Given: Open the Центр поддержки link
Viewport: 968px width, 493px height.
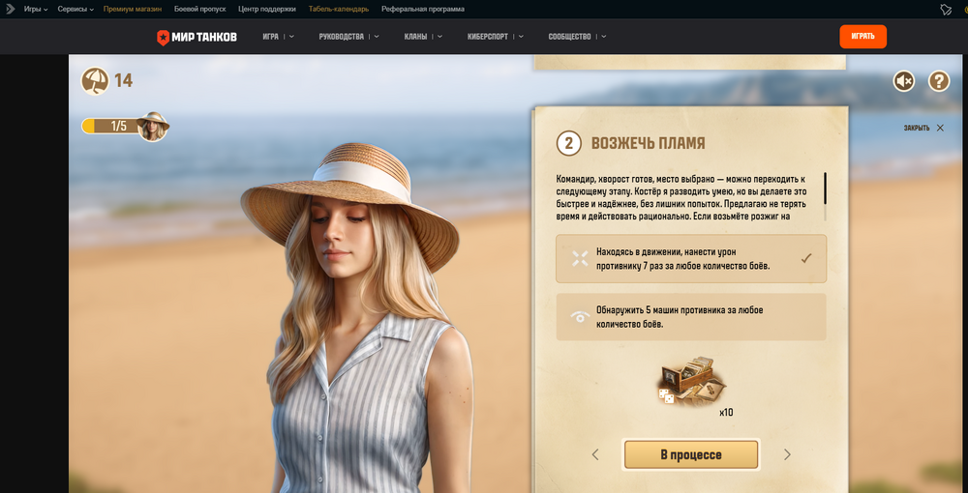Looking at the screenshot, I should click(267, 10).
